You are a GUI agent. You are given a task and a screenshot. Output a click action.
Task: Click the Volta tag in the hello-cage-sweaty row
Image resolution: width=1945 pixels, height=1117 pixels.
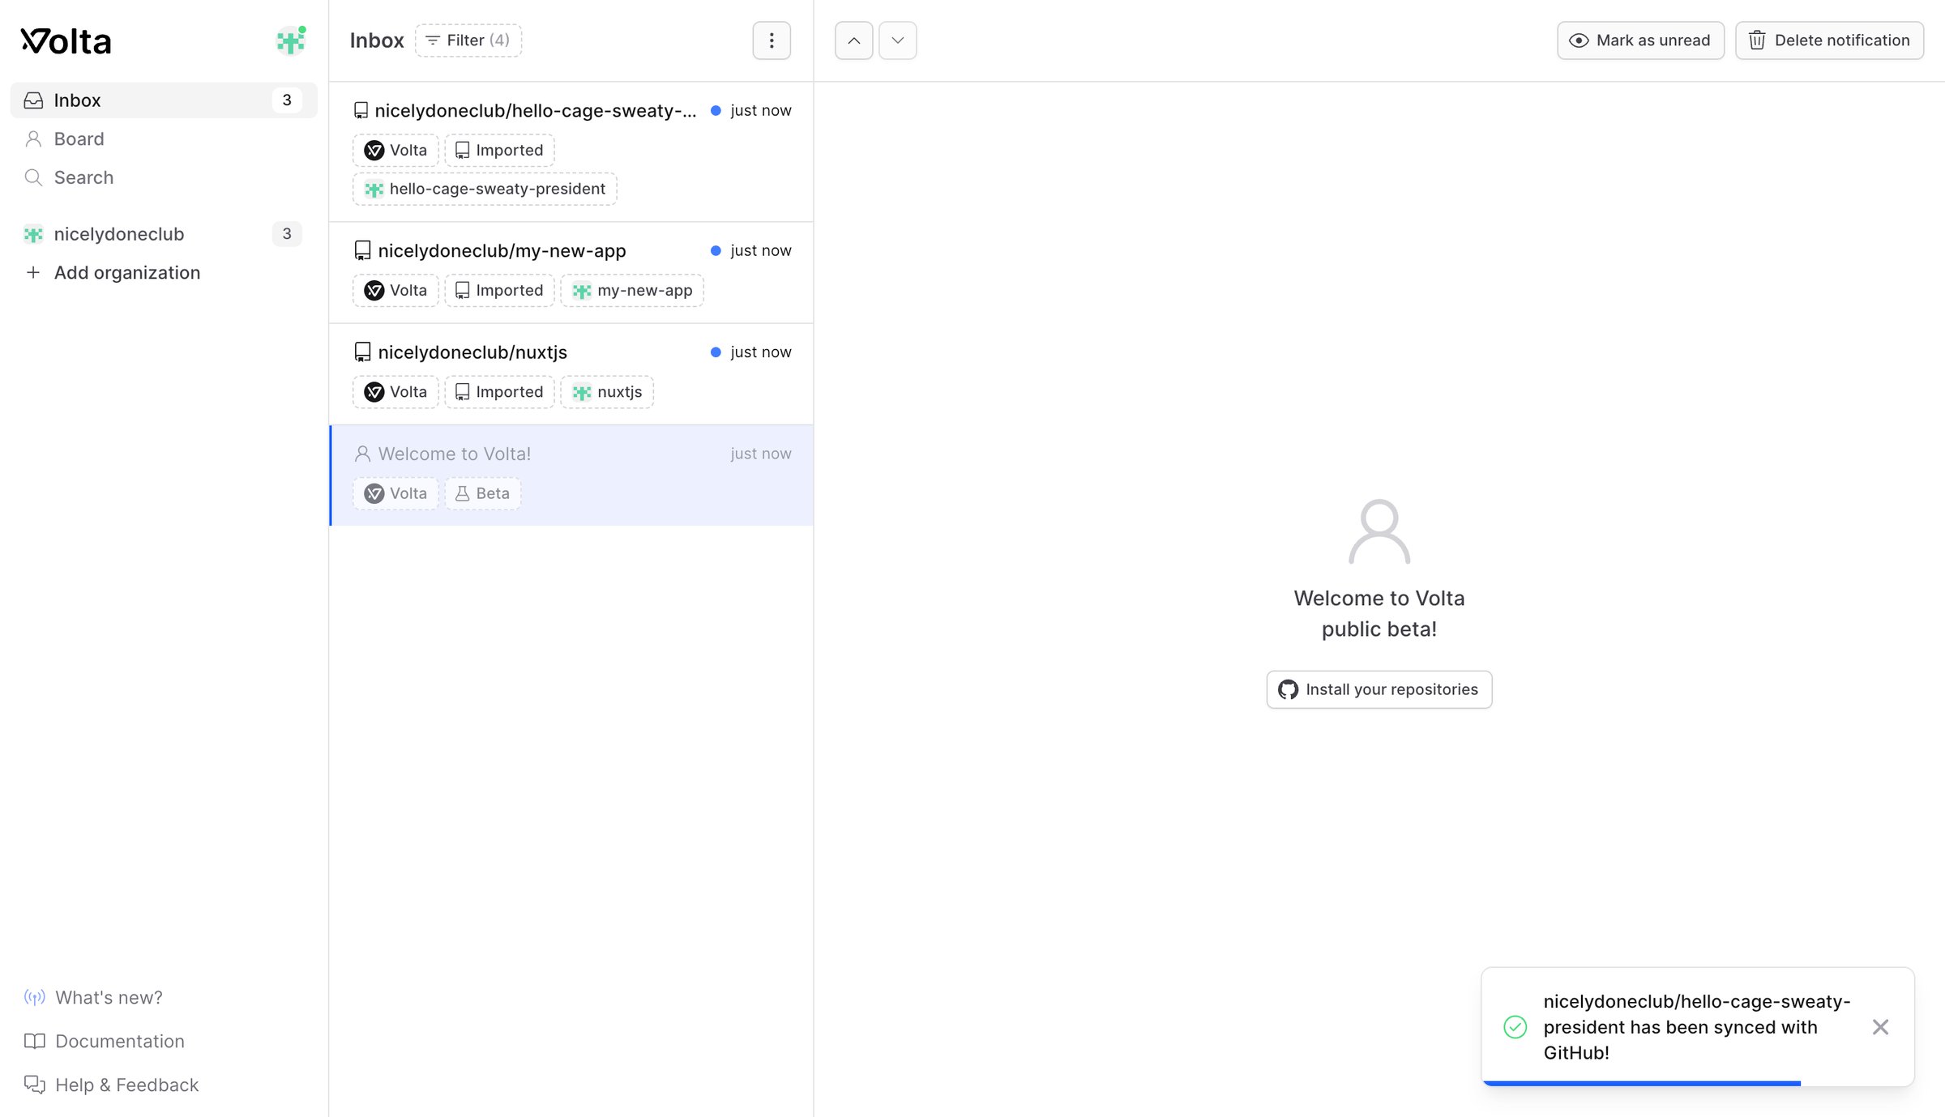(x=395, y=151)
